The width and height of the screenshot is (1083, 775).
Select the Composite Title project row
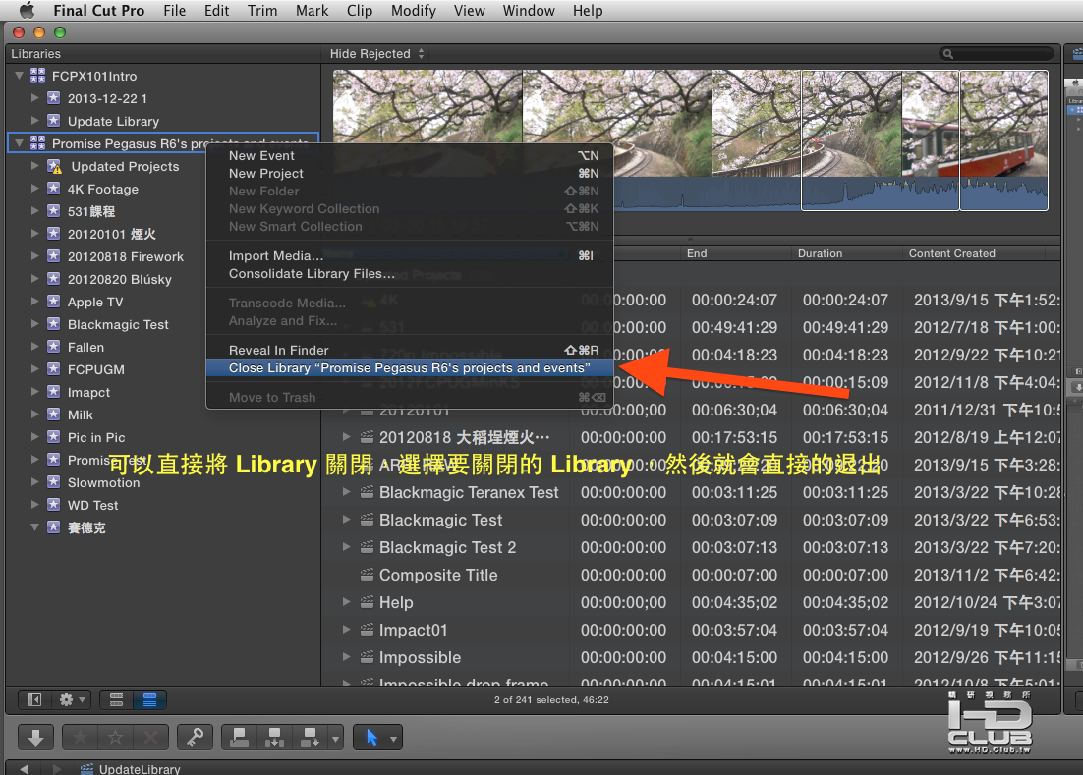pyautogui.click(x=691, y=575)
